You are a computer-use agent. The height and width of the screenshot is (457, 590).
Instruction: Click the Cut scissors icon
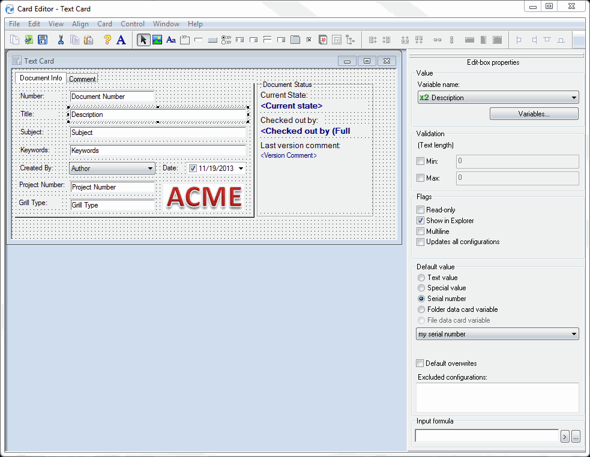point(61,40)
